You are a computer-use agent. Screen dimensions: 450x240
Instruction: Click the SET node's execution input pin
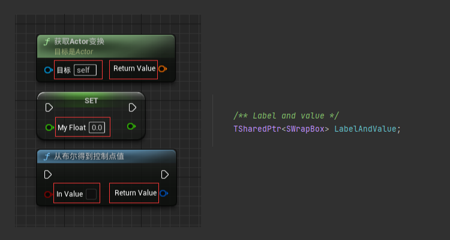(49, 108)
